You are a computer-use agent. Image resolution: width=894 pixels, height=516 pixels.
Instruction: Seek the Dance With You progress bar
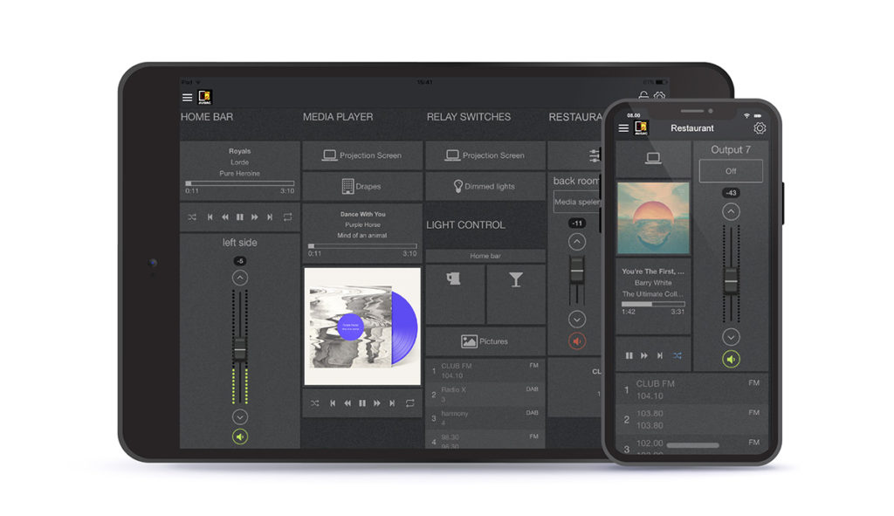[x=362, y=245]
